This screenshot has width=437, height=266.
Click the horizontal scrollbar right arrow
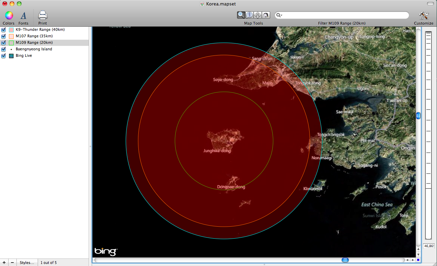click(412, 260)
